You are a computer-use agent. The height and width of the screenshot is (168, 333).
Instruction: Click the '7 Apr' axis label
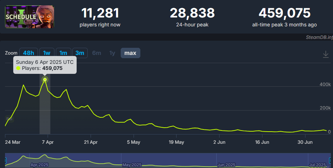click(x=48, y=142)
